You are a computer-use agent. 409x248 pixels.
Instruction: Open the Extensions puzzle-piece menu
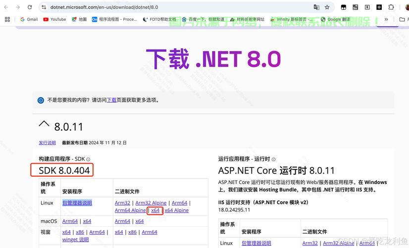click(391, 7)
